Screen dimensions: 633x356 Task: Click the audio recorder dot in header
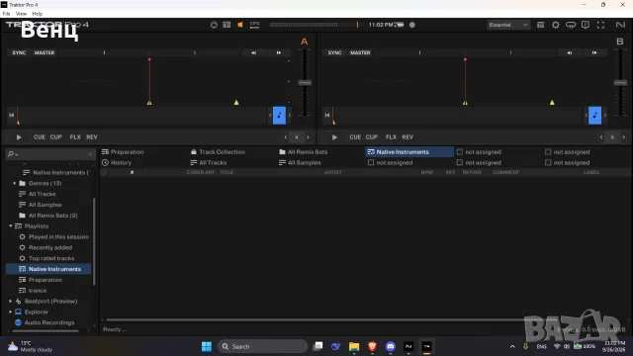click(x=412, y=25)
